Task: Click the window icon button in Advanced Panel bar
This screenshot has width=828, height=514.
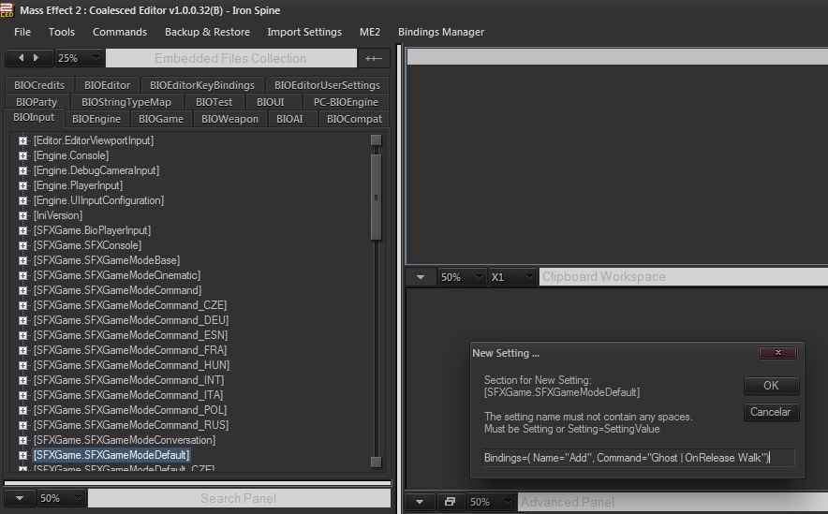Action: (x=450, y=501)
